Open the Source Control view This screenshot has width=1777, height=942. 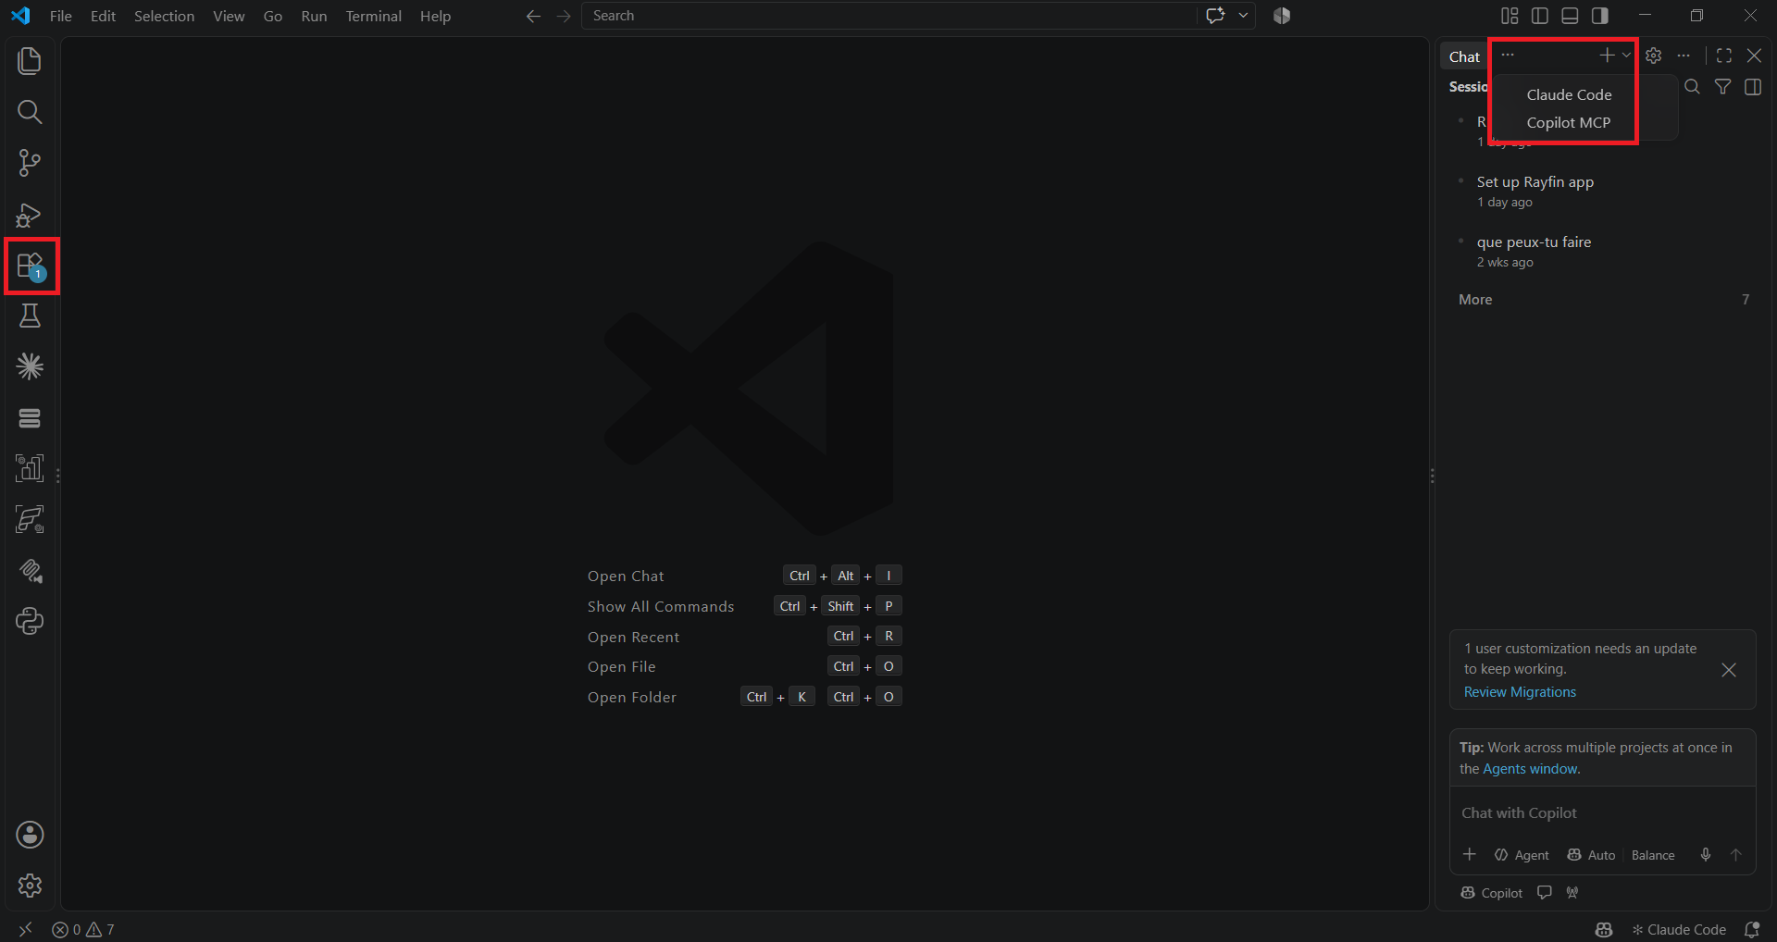pos(30,163)
